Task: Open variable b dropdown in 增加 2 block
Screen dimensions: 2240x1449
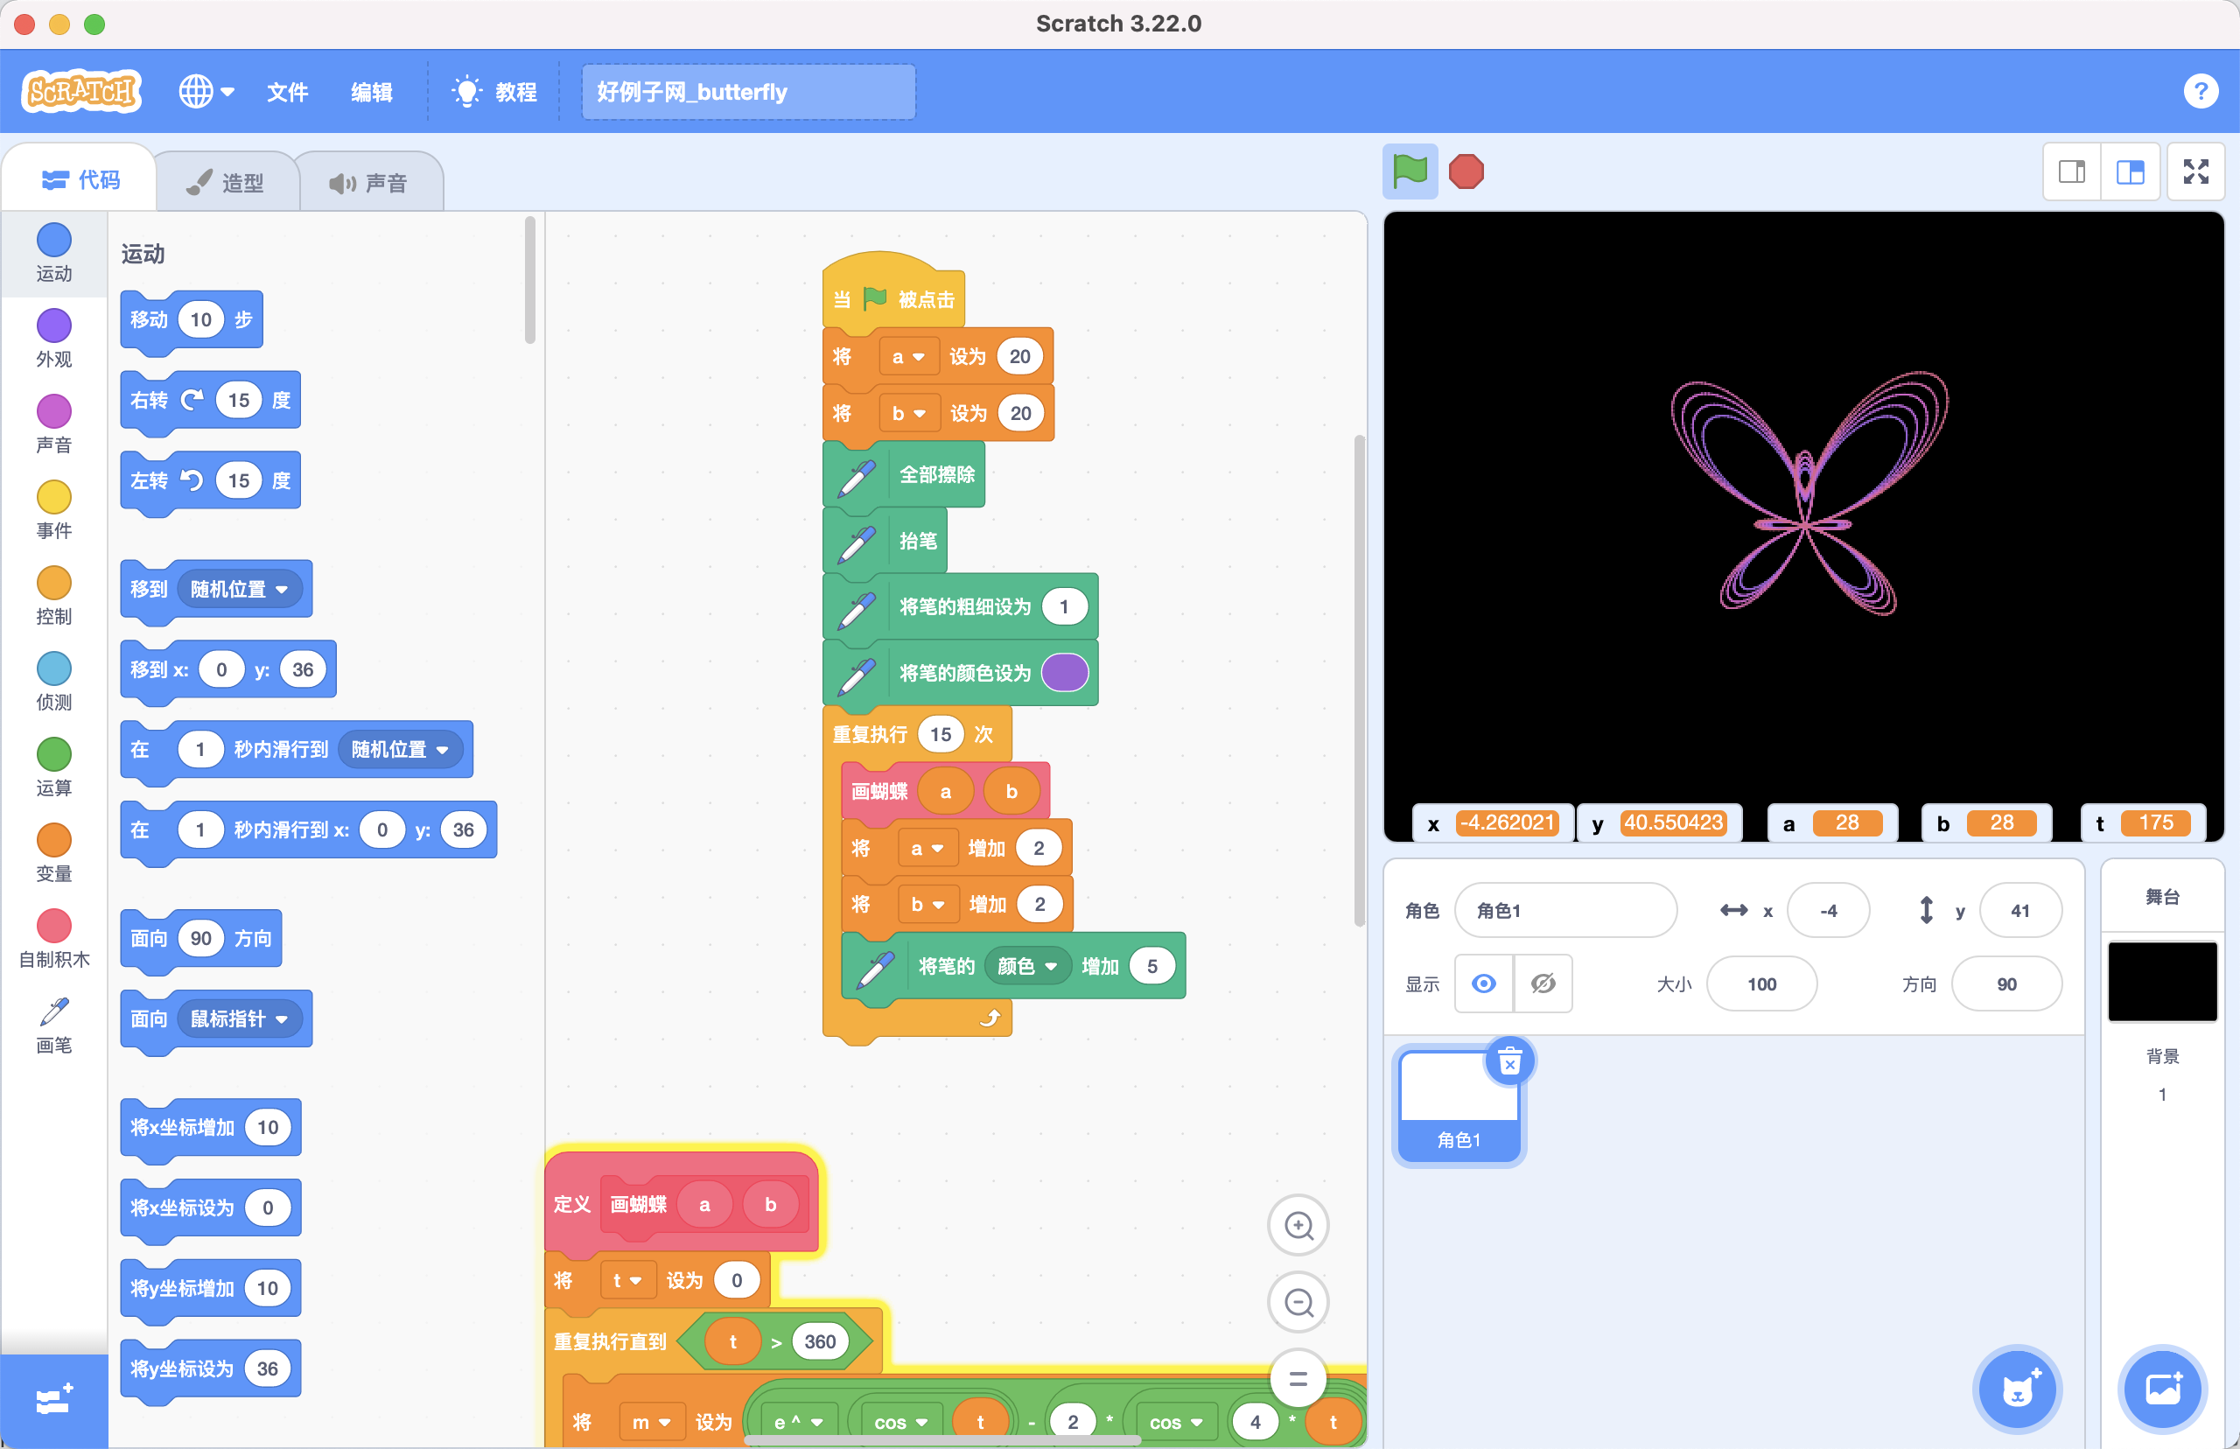Action: [x=928, y=904]
